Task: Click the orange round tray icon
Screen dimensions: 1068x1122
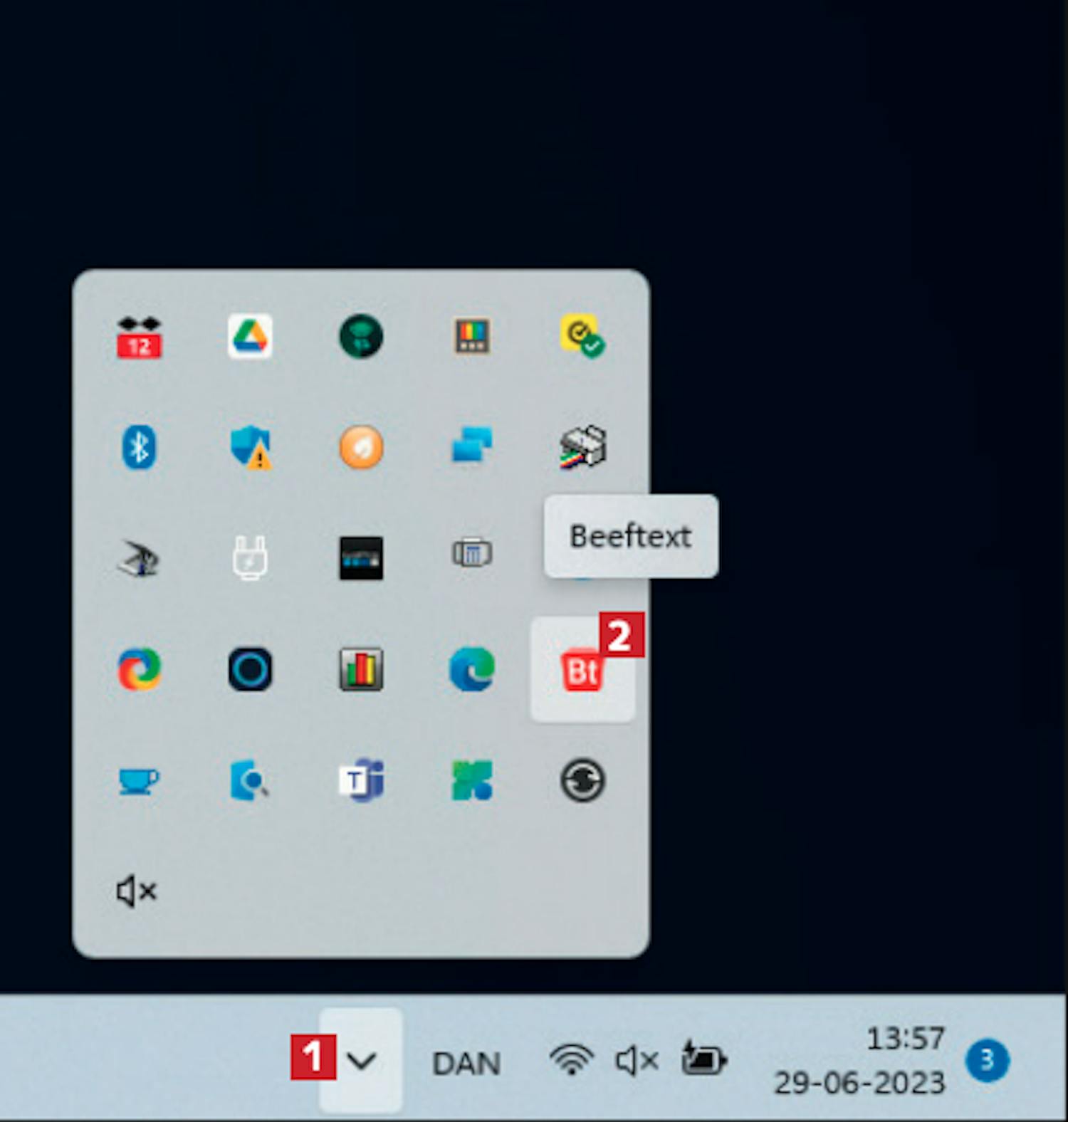Action: pyautogui.click(x=361, y=447)
